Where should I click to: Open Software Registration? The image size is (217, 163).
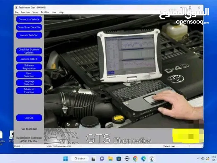(x=29, y=67)
